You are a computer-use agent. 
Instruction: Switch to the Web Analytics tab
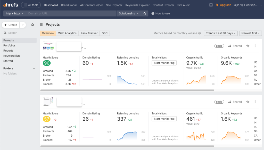[x=67, y=33]
